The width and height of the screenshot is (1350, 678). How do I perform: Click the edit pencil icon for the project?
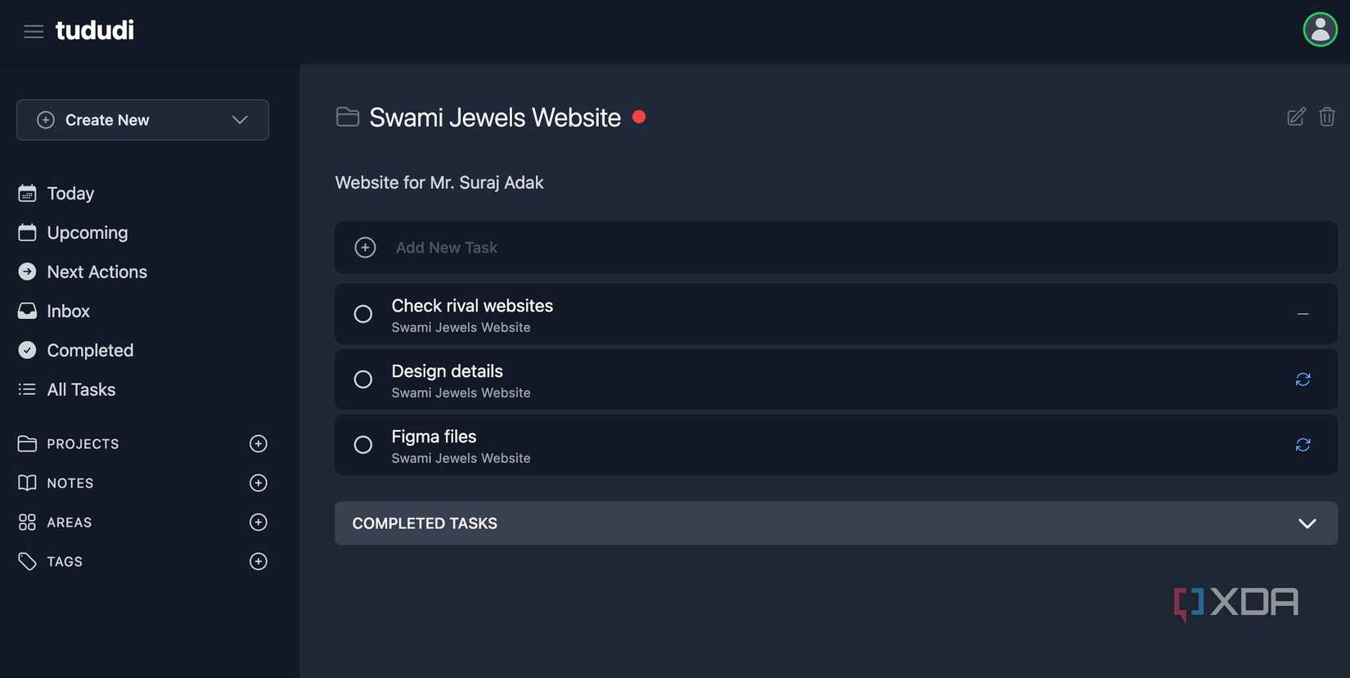1295,117
